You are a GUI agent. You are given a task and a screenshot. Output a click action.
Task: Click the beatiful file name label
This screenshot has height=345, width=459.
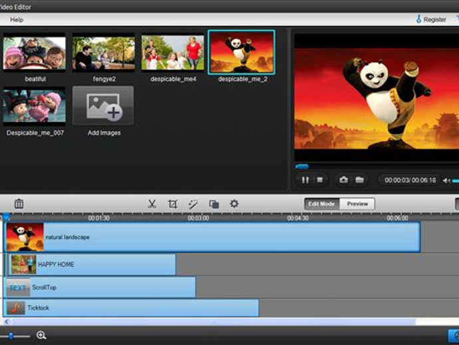point(35,79)
